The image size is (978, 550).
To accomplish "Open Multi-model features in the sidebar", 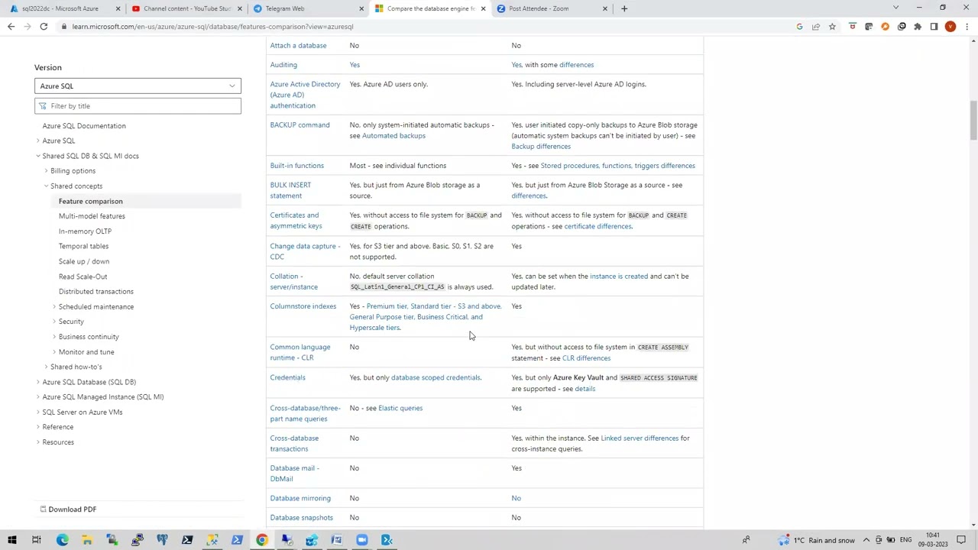I will pyautogui.click(x=92, y=216).
